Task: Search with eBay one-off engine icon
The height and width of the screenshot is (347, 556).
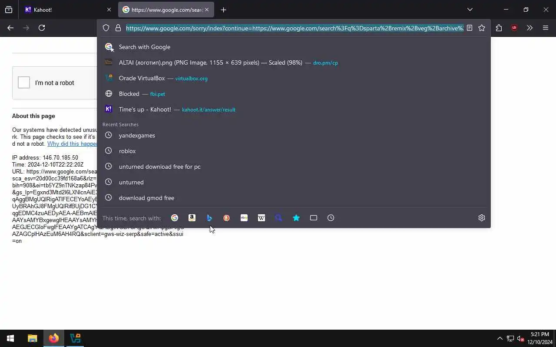Action: pyautogui.click(x=244, y=218)
